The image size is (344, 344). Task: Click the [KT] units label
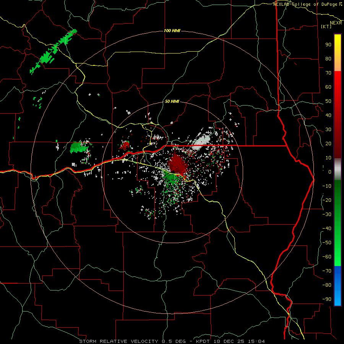(x=326, y=26)
